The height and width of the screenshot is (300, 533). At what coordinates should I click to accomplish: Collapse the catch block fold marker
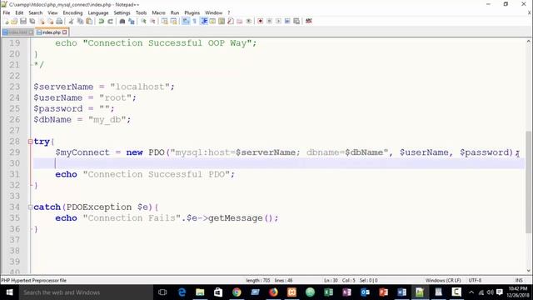tap(30, 207)
